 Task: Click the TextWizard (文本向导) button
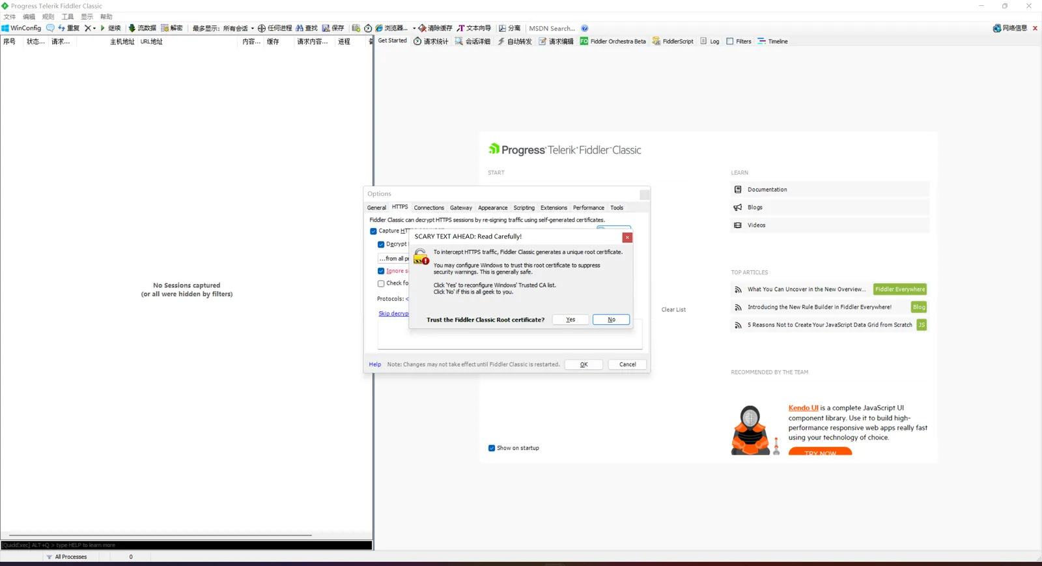tap(474, 28)
